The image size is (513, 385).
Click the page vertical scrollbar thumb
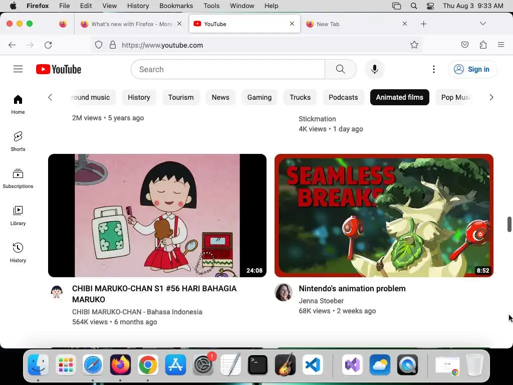[x=509, y=224]
